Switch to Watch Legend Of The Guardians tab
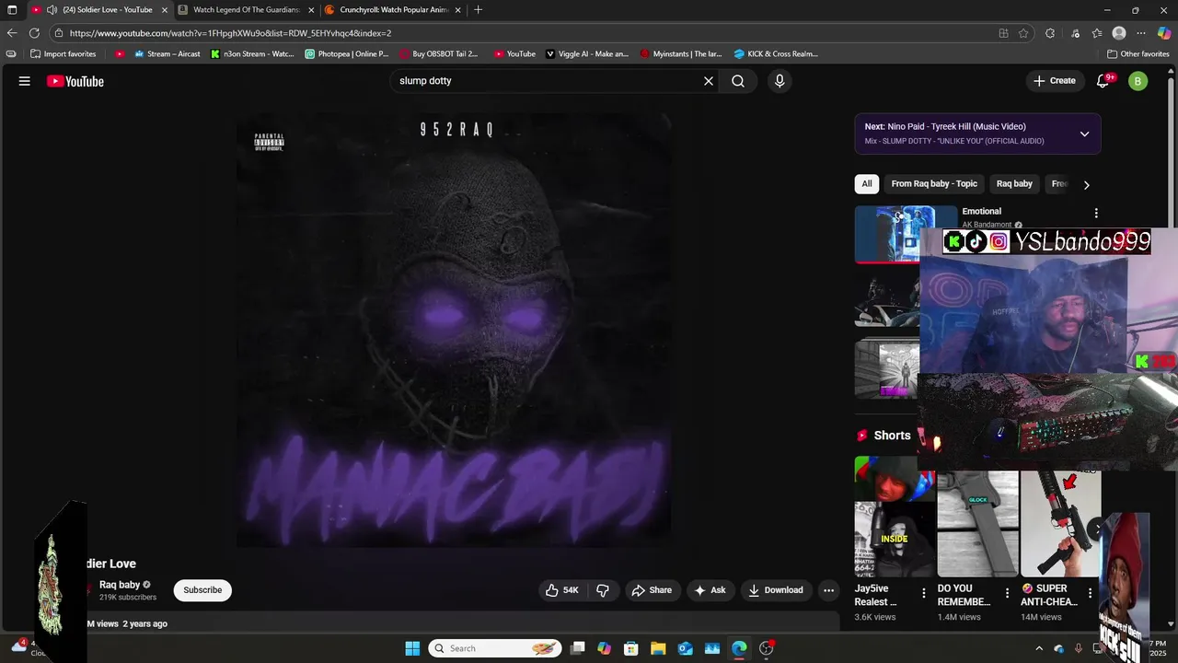This screenshot has height=663, width=1178. pyautogui.click(x=245, y=10)
